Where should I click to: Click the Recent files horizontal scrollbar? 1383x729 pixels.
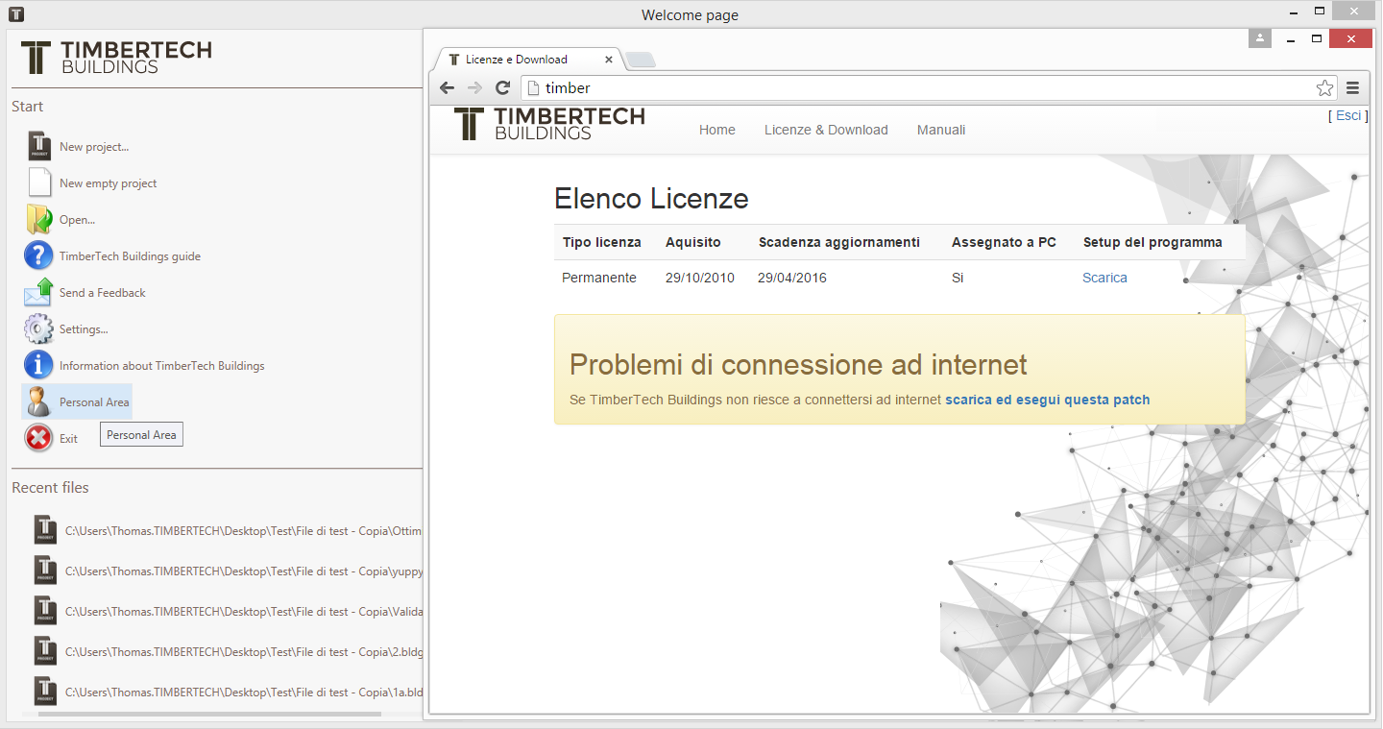pyautogui.click(x=209, y=715)
